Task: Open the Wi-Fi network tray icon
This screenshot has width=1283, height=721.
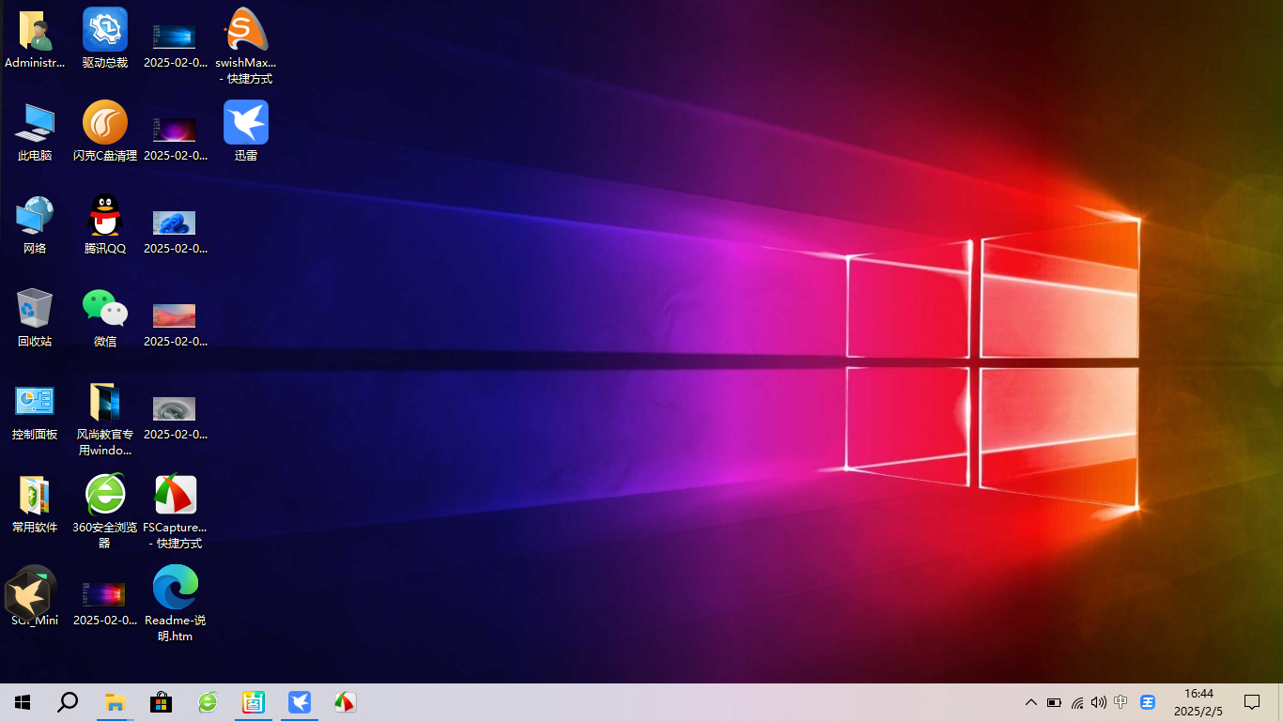Action: 1077,702
